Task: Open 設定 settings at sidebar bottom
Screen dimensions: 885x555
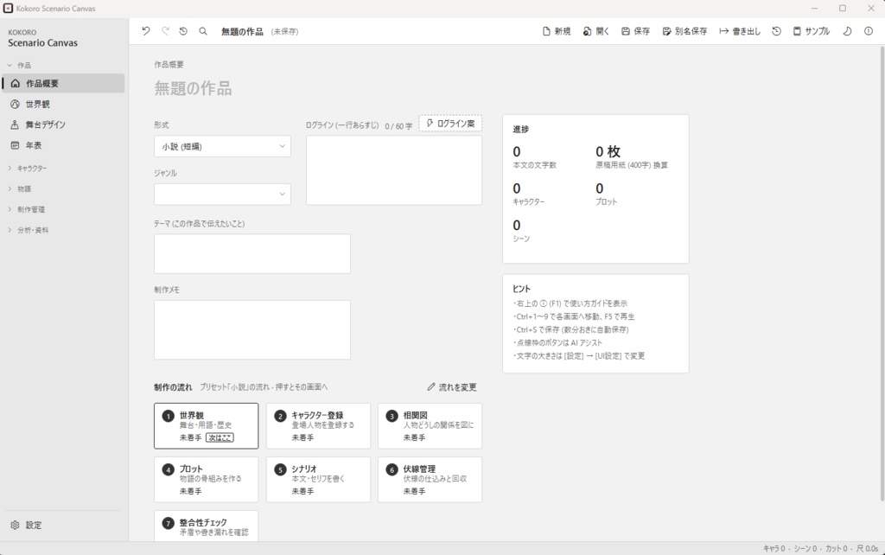Action: click(63, 525)
